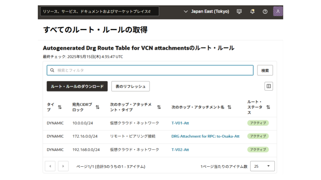
Task: Open items per page dropdown showing 25
Action: point(262,166)
